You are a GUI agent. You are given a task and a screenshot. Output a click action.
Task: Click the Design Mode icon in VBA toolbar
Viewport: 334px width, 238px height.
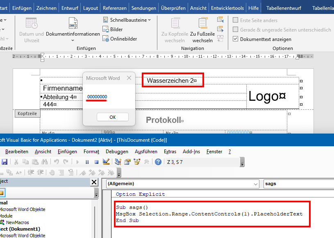pyautogui.click(x=107, y=162)
